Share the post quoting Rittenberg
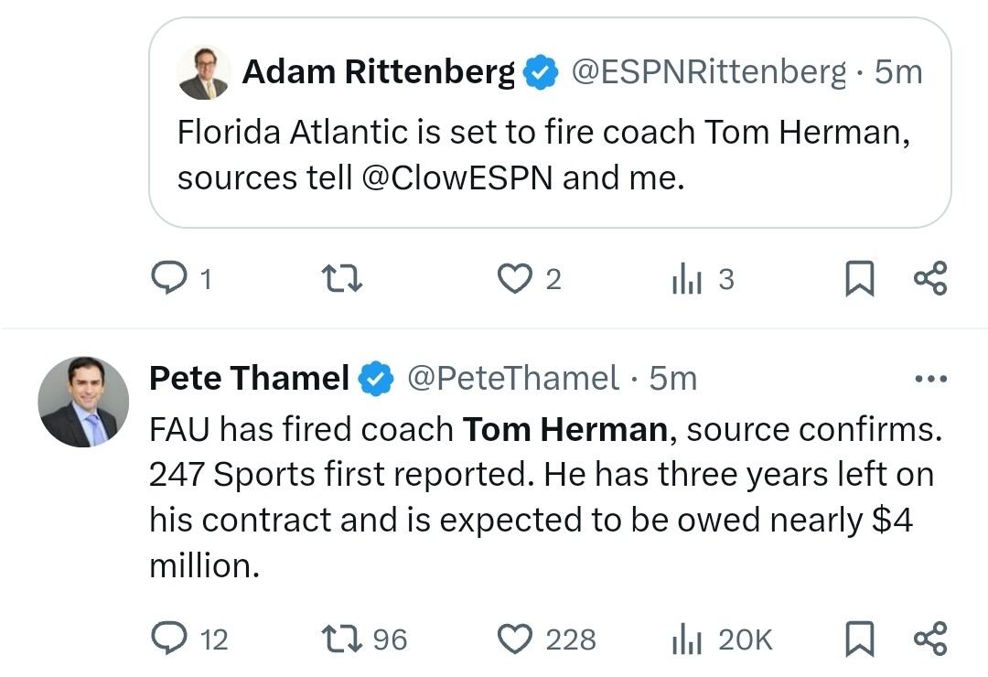The width and height of the screenshot is (988, 677). click(x=930, y=278)
